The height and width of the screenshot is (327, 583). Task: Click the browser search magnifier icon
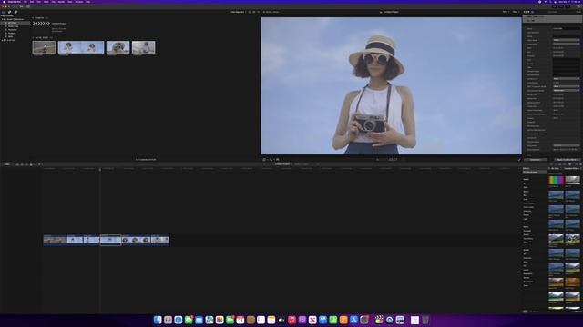259,12
